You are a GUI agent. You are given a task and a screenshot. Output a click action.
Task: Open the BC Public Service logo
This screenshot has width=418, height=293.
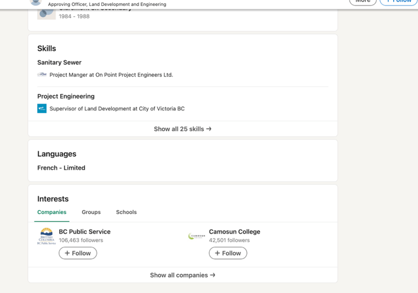(x=46, y=236)
